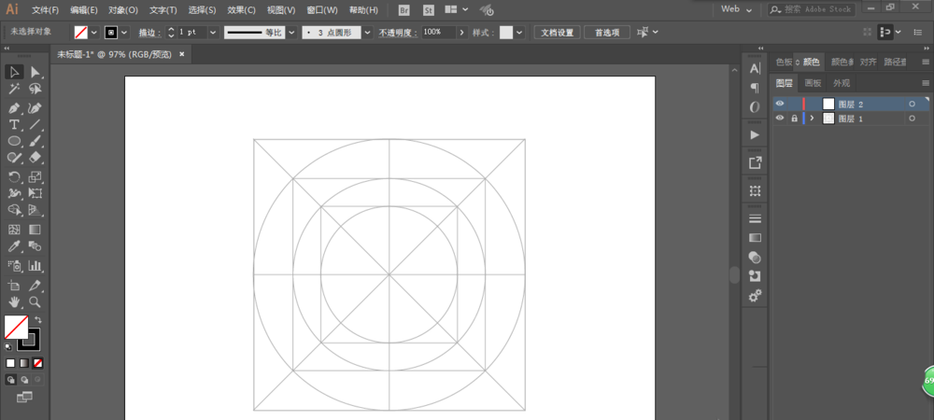Select the Type tool in toolbox
The image size is (934, 420).
[14, 124]
